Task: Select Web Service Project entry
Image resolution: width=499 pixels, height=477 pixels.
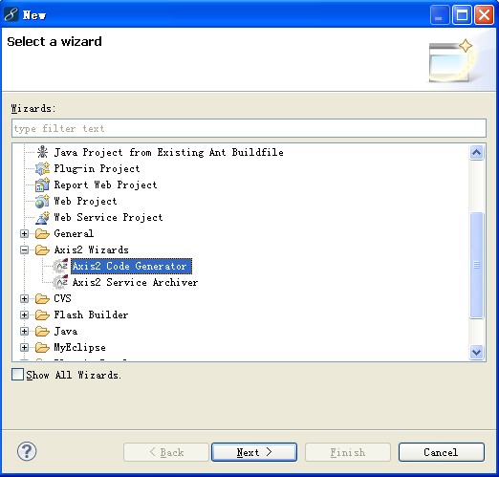Action: 108,217
